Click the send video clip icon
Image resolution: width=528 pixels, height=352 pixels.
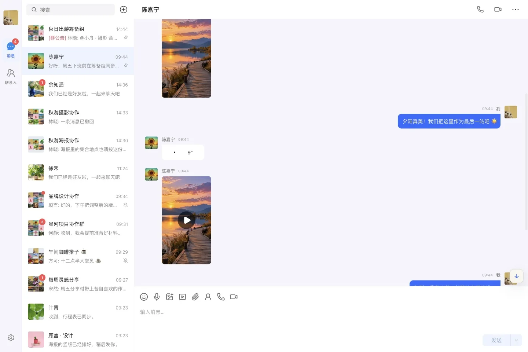point(182,297)
